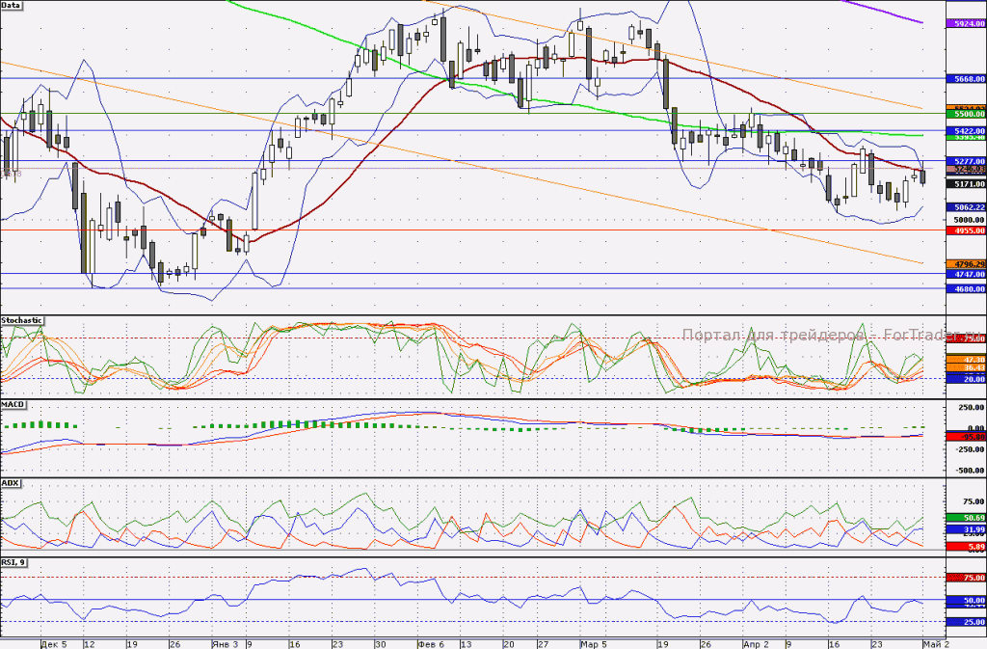This screenshot has width=987, height=649.
Task: Select the 4680.00 support level tag
Action: pos(966,289)
